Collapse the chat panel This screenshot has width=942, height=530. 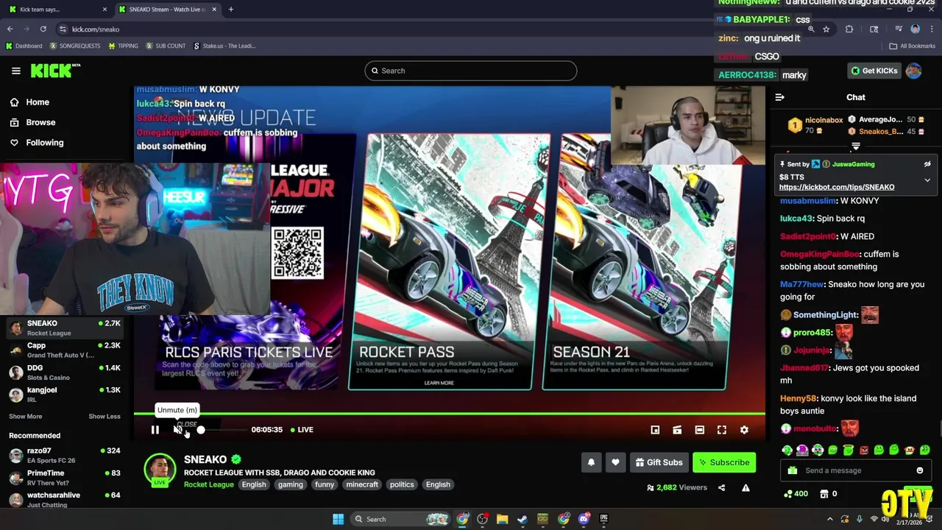click(779, 97)
